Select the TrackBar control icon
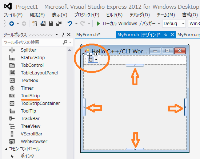200x159 pixels. coord(12,118)
